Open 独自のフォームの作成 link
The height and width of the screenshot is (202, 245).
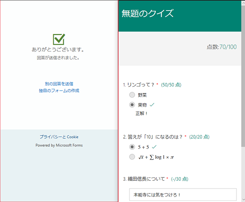59,91
